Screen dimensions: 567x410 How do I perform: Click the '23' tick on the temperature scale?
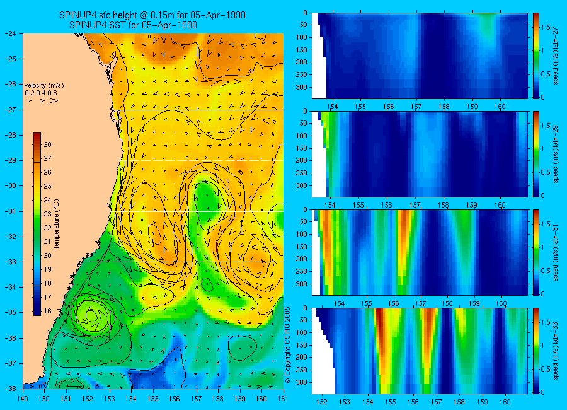point(47,214)
